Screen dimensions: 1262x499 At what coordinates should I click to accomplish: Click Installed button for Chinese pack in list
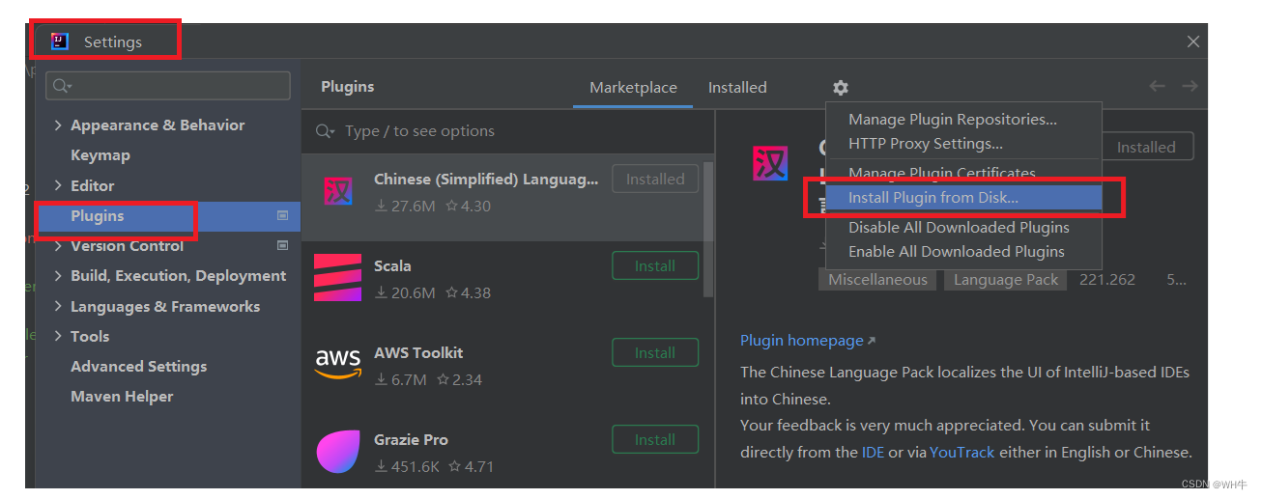[655, 179]
